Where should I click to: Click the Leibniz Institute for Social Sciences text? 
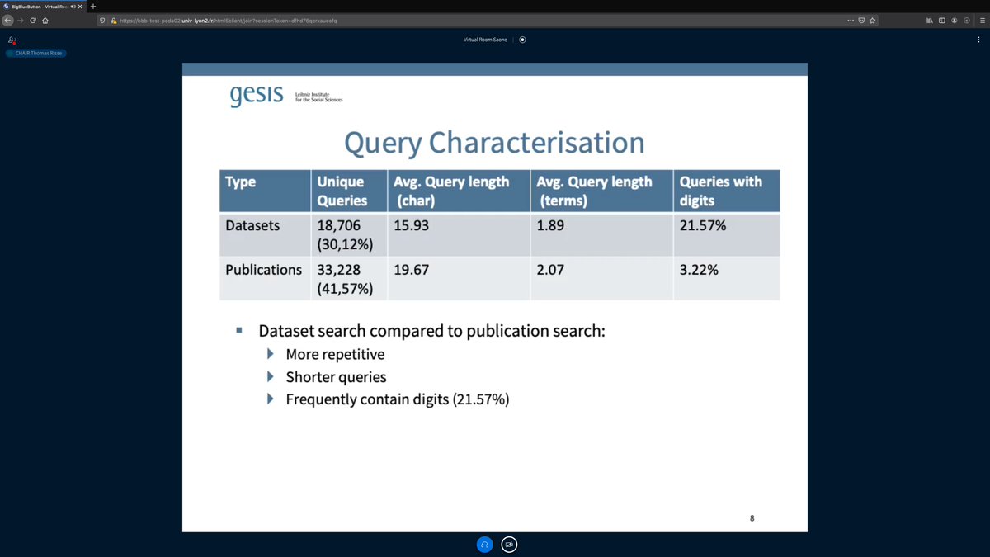(x=318, y=97)
